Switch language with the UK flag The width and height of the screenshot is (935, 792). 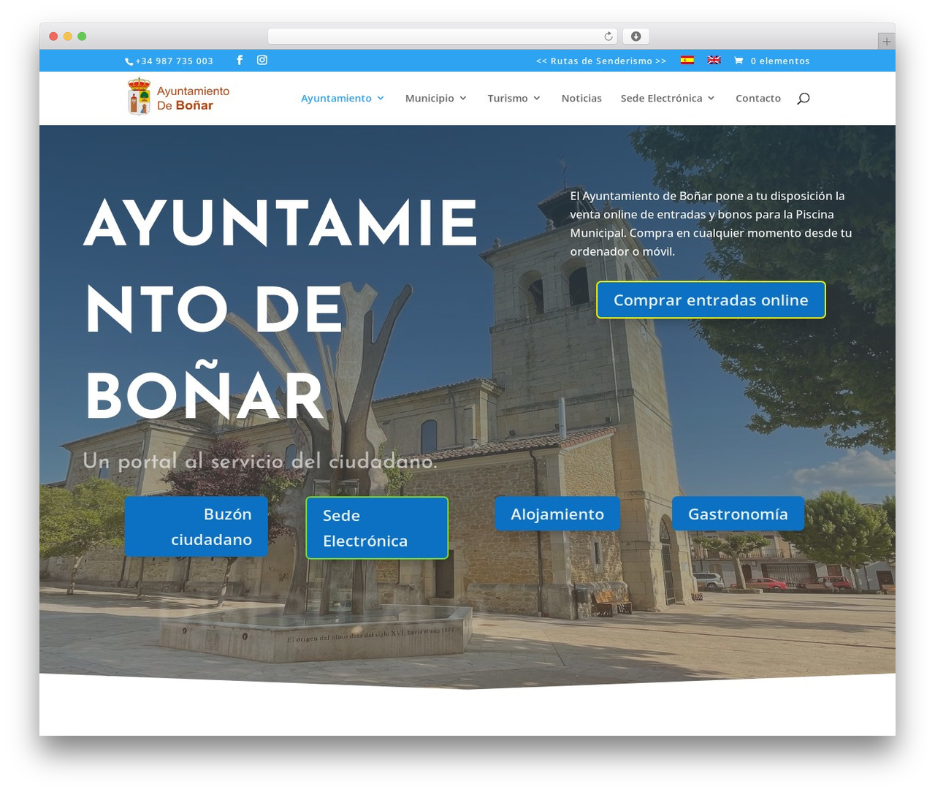[714, 60]
